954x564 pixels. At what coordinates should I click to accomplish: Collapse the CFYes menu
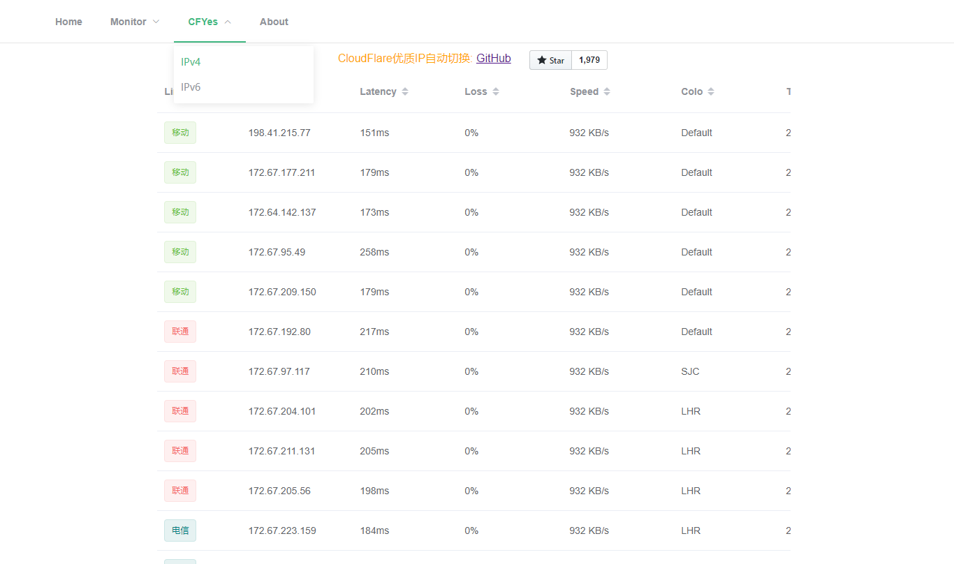tap(210, 22)
